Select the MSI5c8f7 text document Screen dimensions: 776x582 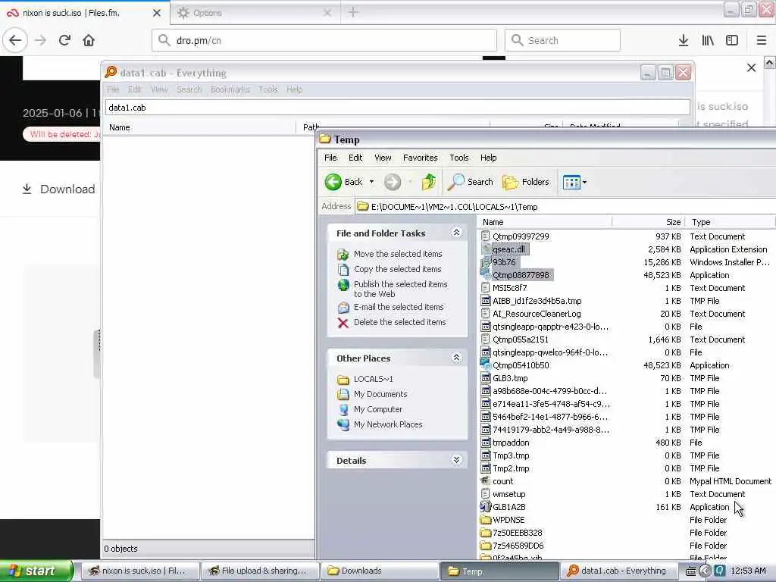510,288
